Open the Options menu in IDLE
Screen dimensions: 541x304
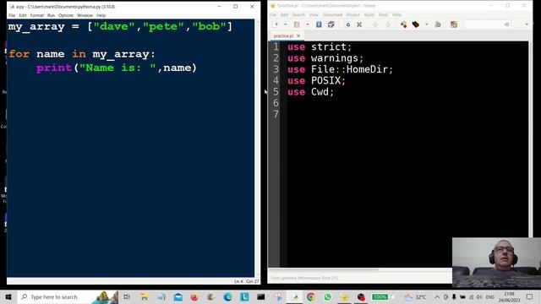[66, 15]
